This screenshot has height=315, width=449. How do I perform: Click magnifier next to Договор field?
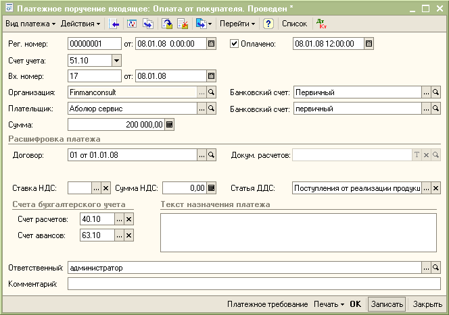coord(212,154)
